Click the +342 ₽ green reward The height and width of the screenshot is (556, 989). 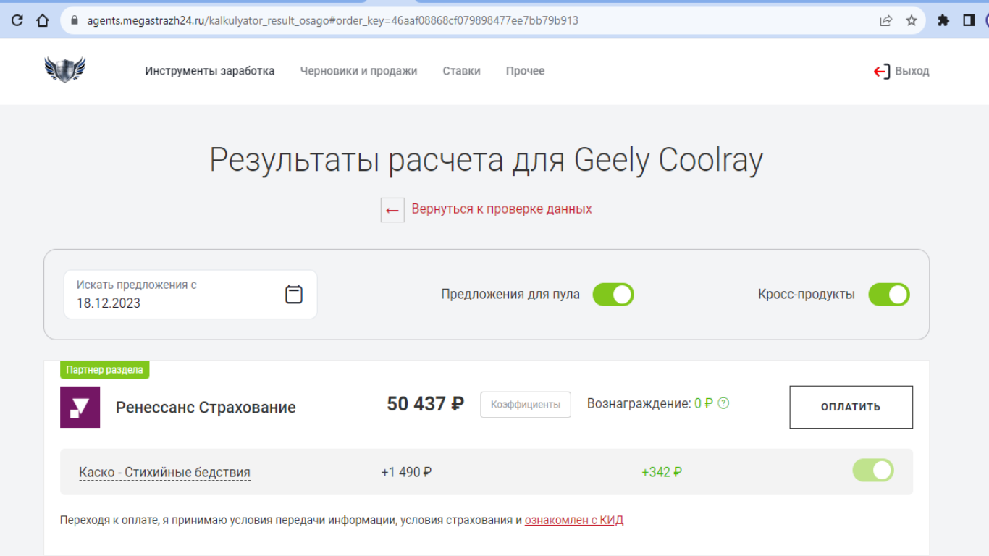[x=662, y=472]
